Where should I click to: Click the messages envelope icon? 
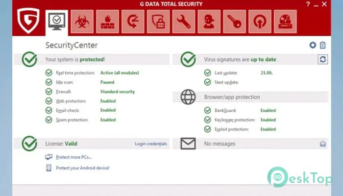click(x=188, y=144)
